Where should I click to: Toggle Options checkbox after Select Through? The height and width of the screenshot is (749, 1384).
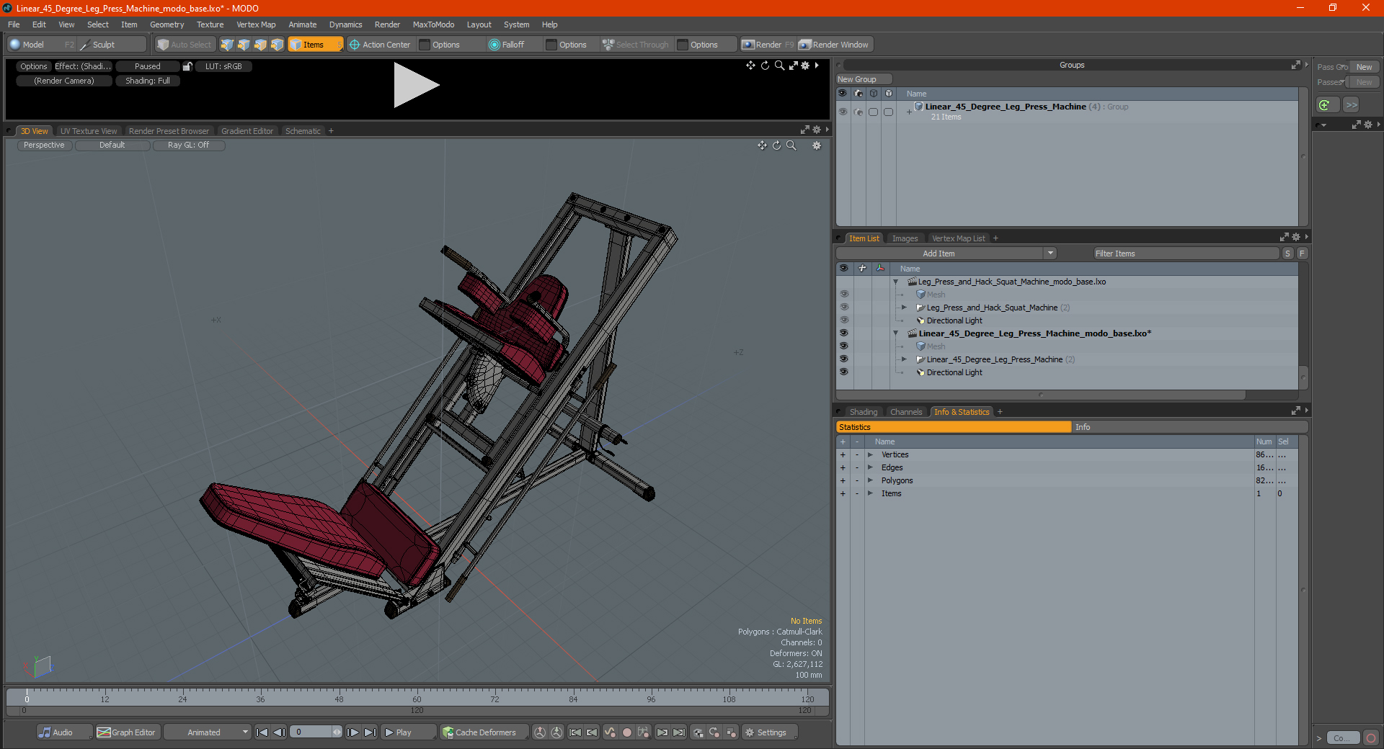(683, 45)
